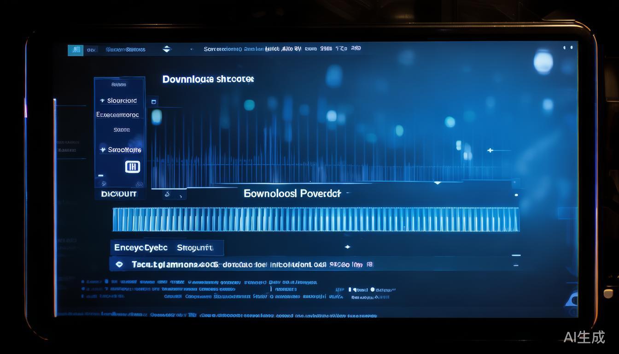The image size is (619, 354).
Task: Click the arrow icon left of 'Sevocltolte'
Action: click(102, 150)
